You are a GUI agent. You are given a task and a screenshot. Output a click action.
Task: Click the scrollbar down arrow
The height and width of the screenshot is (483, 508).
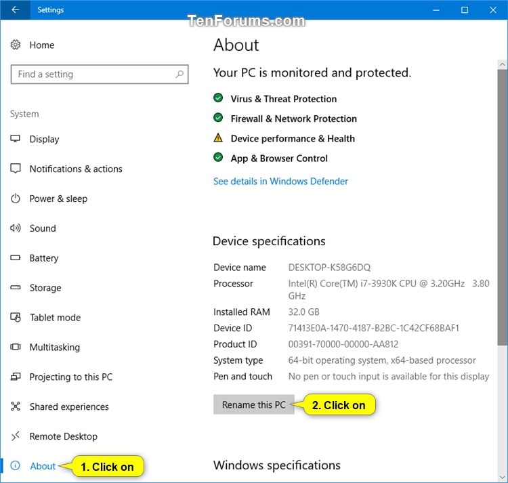tap(503, 477)
